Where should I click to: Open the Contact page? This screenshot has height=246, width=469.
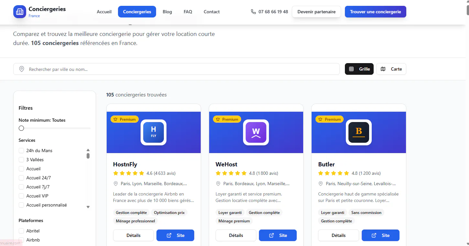point(212,12)
